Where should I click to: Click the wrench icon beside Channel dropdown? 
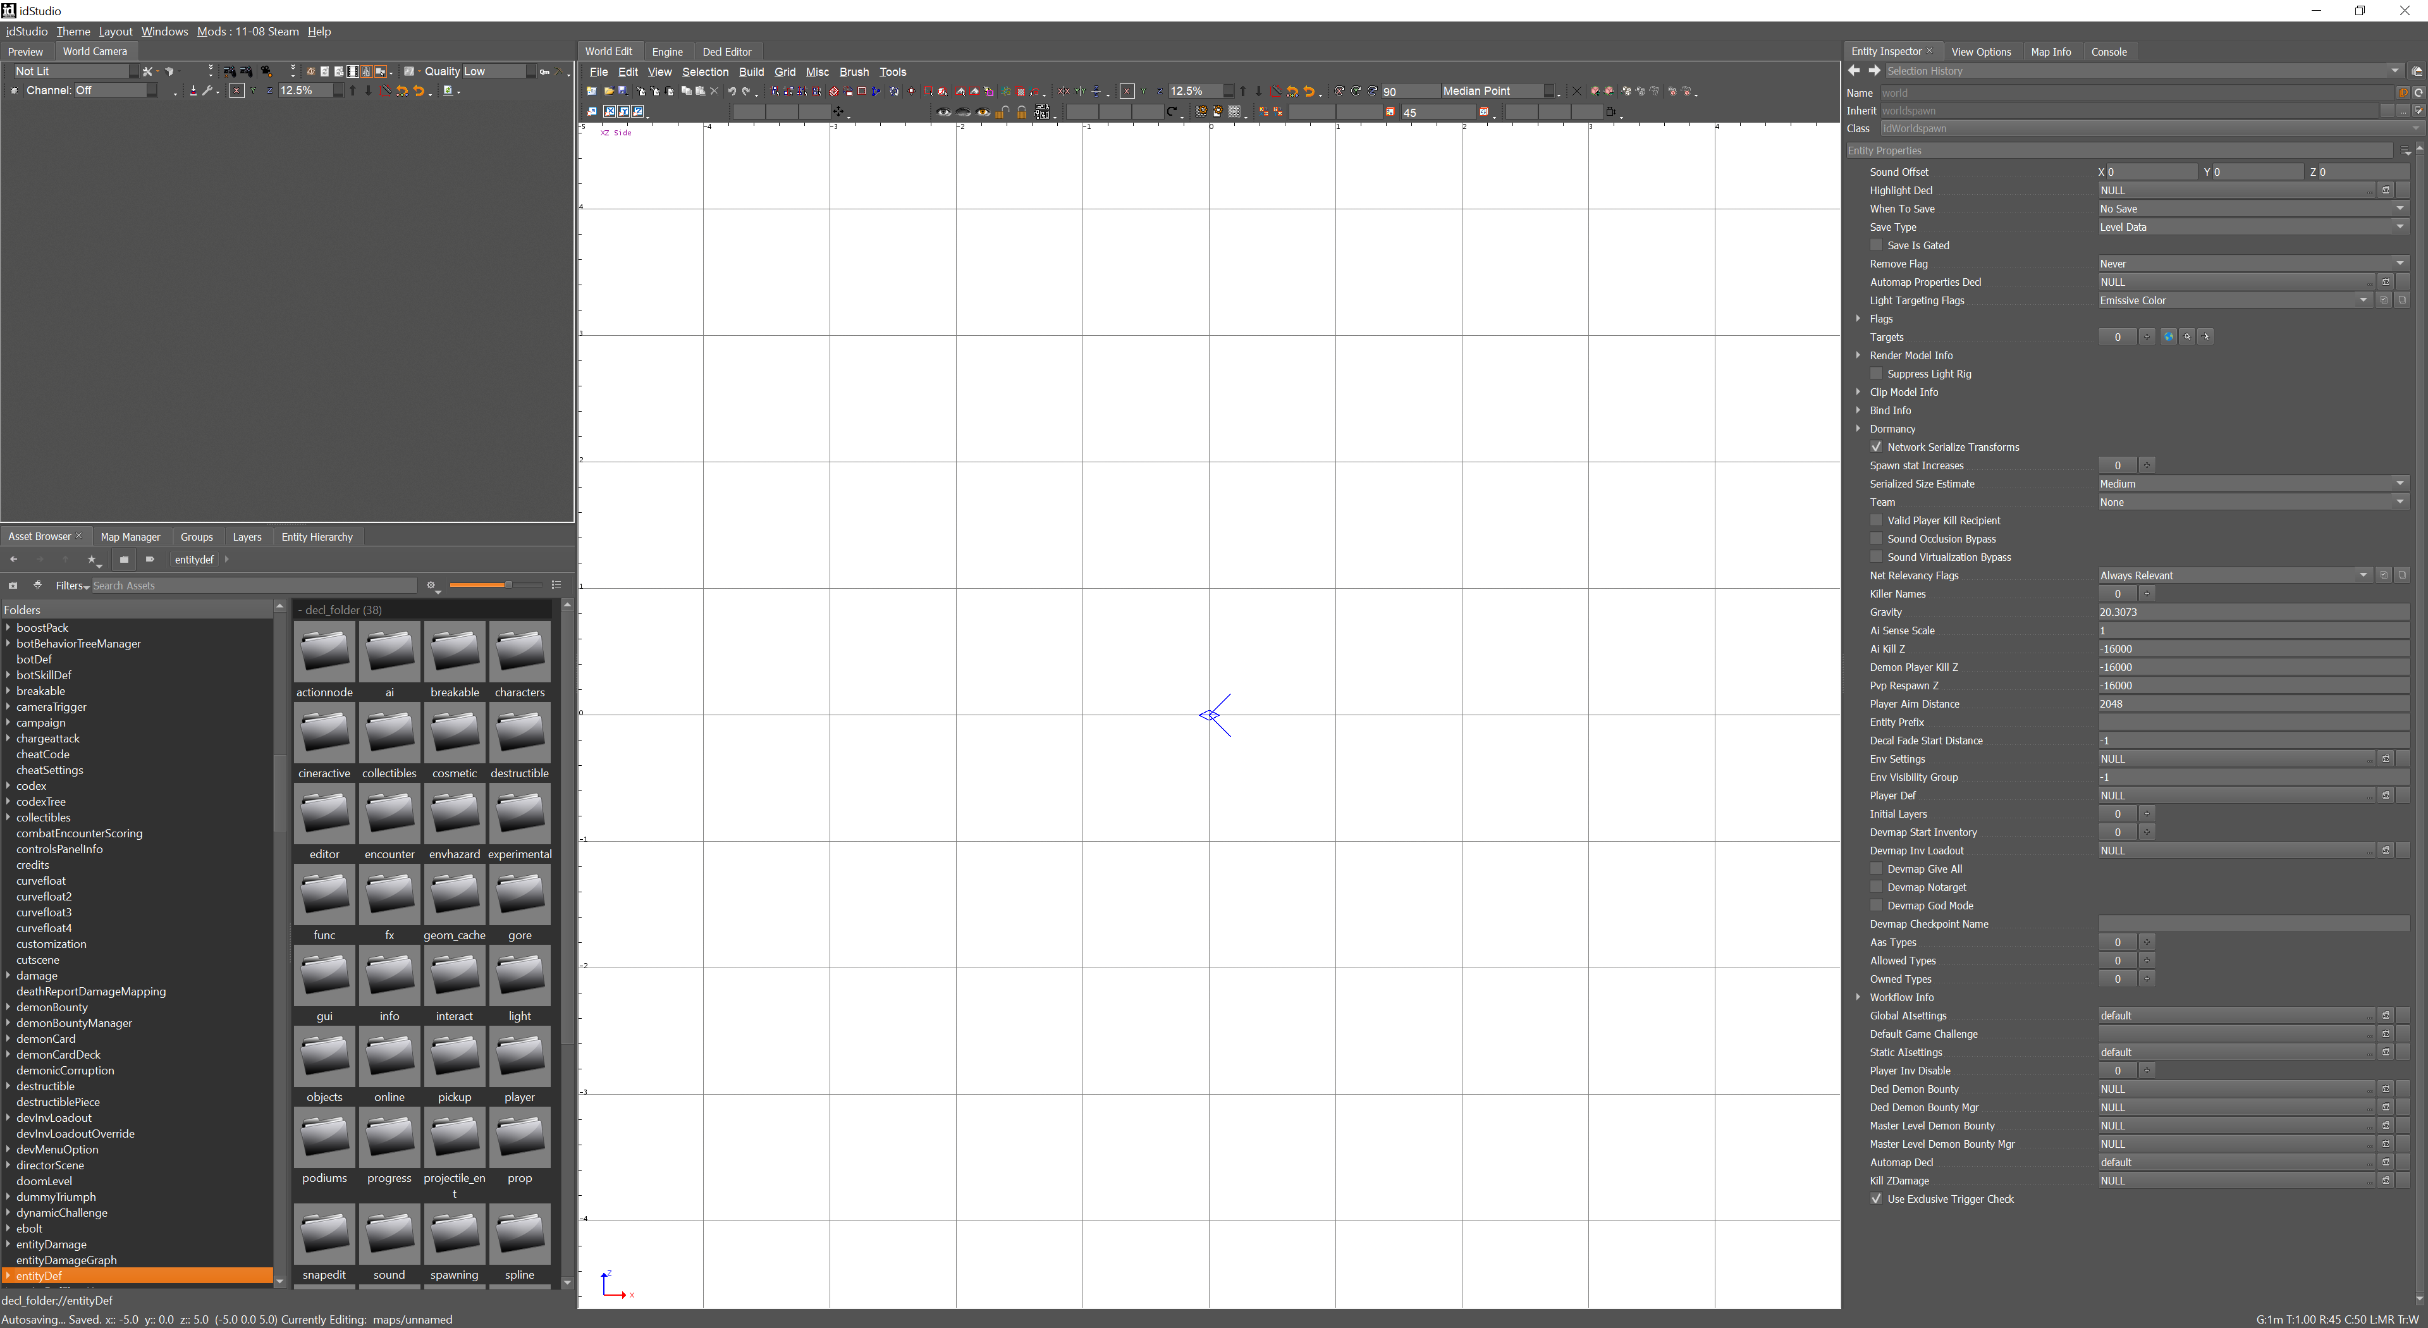(207, 92)
